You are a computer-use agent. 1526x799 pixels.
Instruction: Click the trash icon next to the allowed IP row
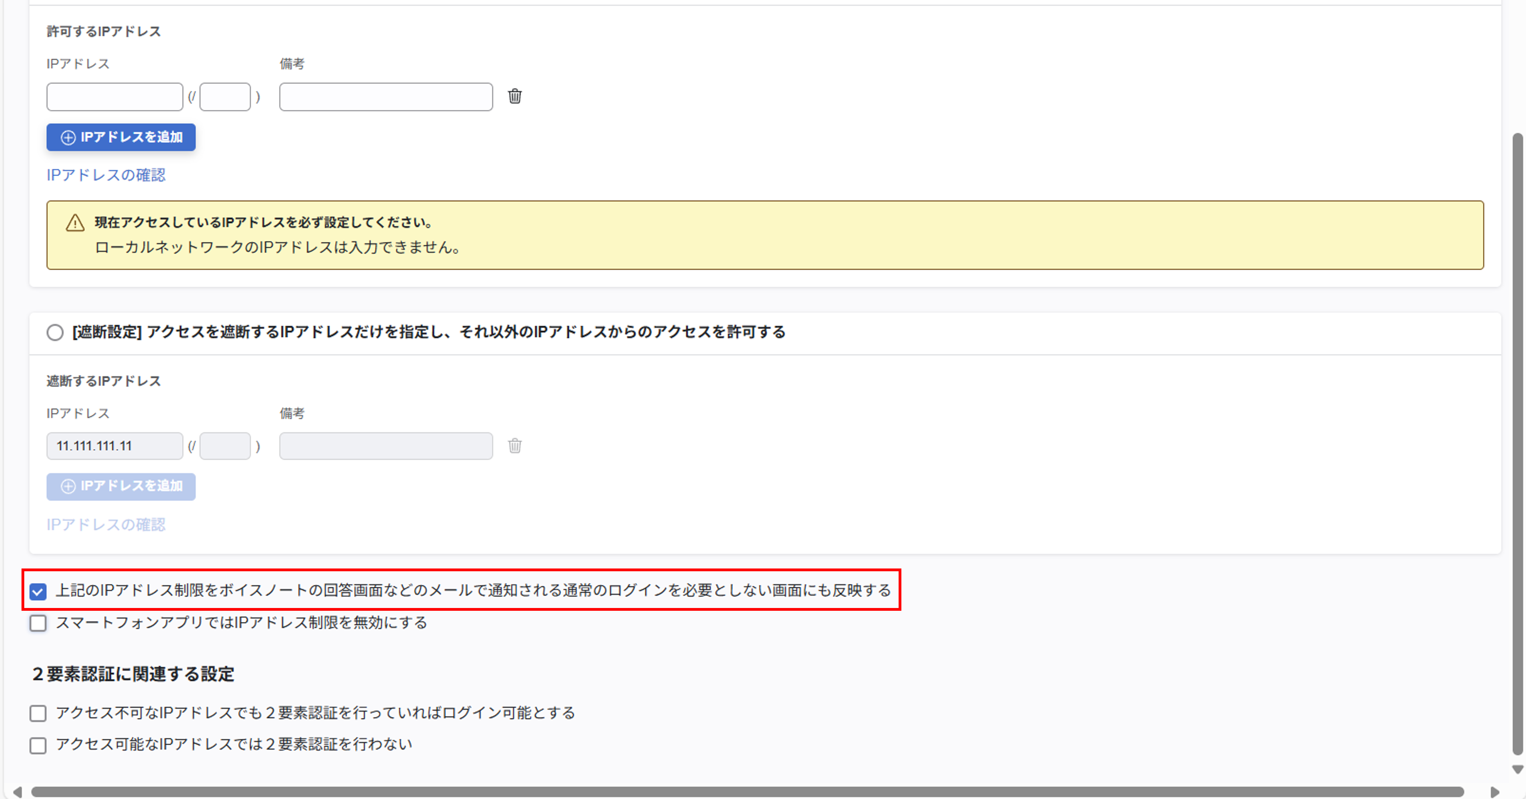click(x=515, y=97)
